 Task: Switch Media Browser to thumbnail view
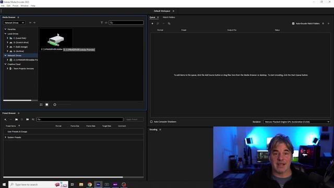point(47,104)
